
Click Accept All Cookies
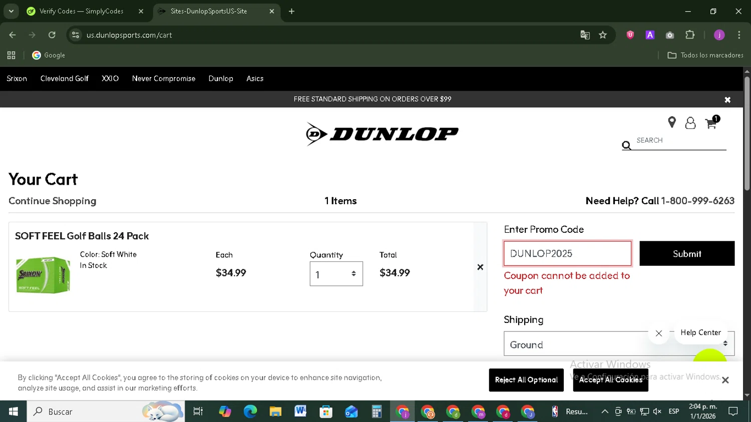click(611, 380)
